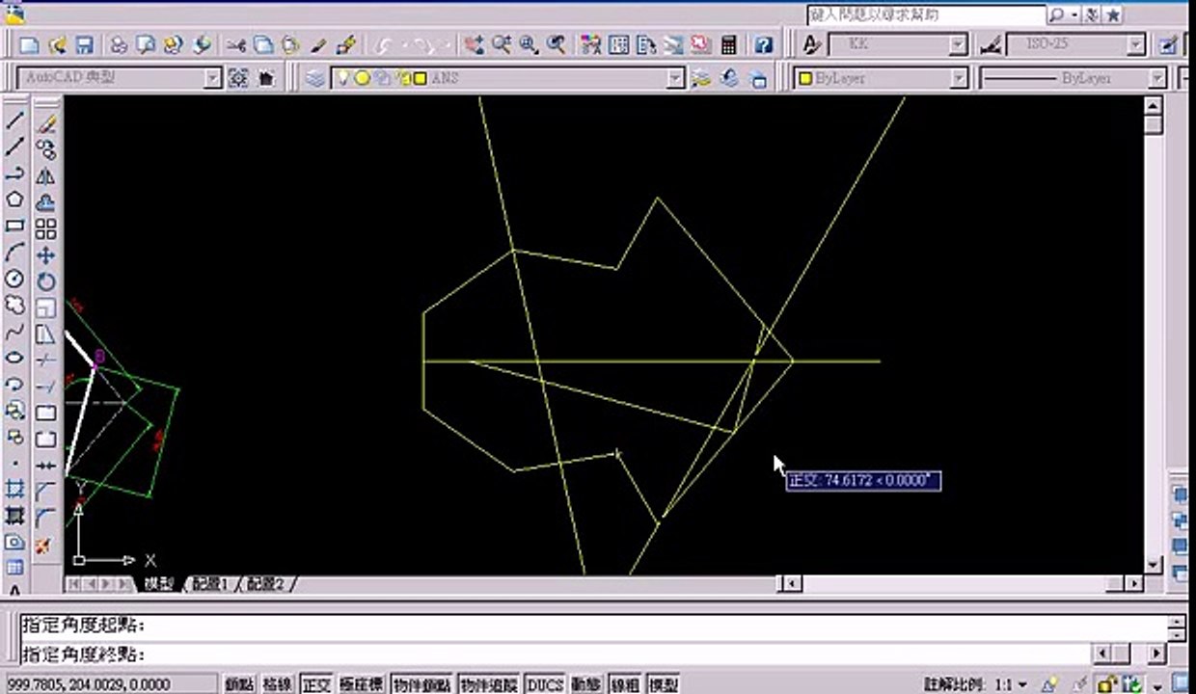Open the ByLayer color control dropdown
The width and height of the screenshot is (1196, 694).
[959, 78]
